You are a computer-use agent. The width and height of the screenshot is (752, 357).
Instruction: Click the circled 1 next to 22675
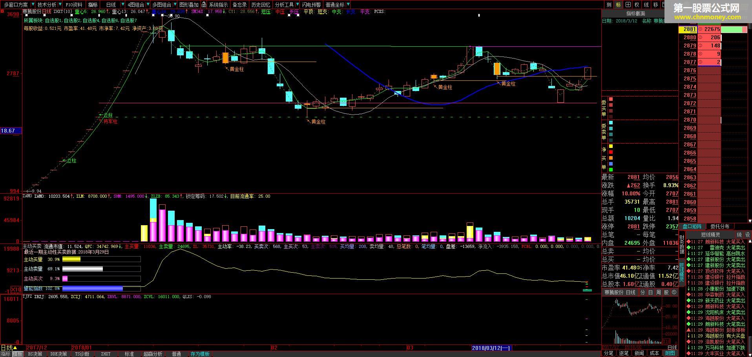tap(700, 29)
